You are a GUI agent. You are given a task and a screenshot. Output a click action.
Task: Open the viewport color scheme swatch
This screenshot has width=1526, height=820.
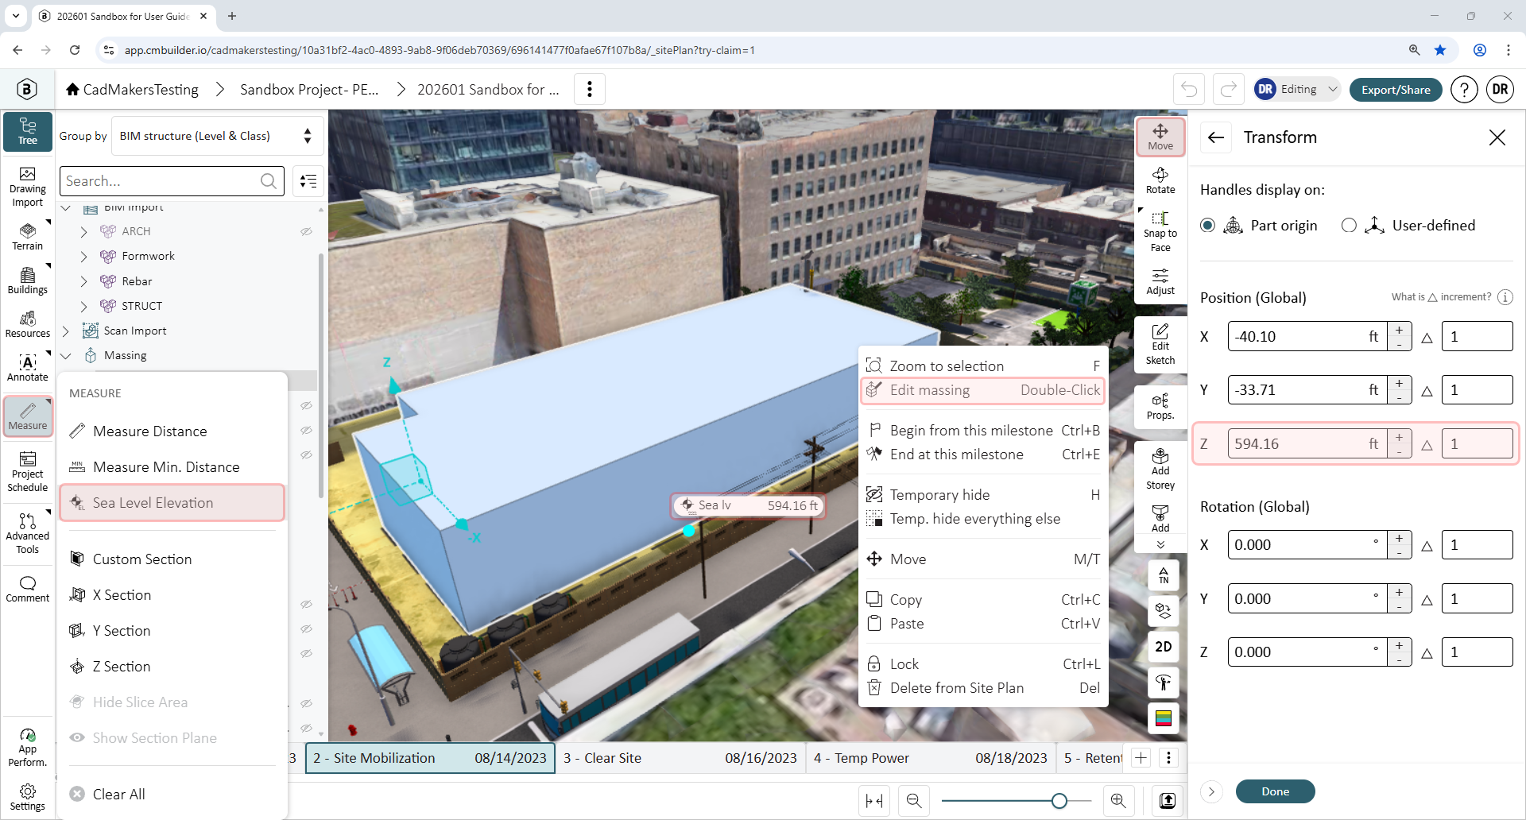click(x=1164, y=718)
